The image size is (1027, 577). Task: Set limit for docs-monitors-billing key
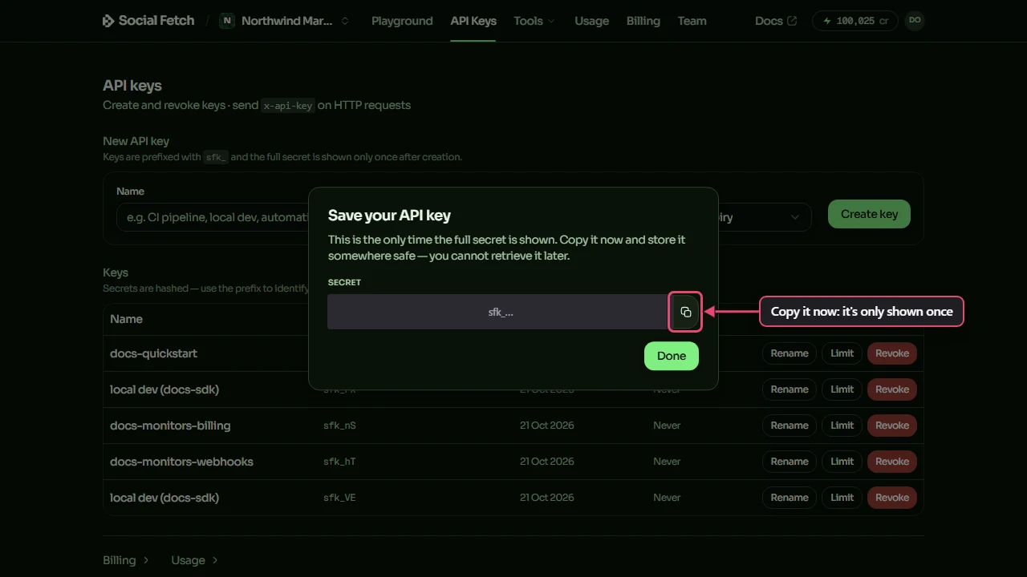coord(842,426)
